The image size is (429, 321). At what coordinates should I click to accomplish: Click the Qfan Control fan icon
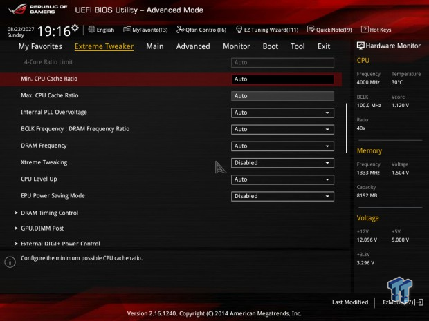(180, 30)
